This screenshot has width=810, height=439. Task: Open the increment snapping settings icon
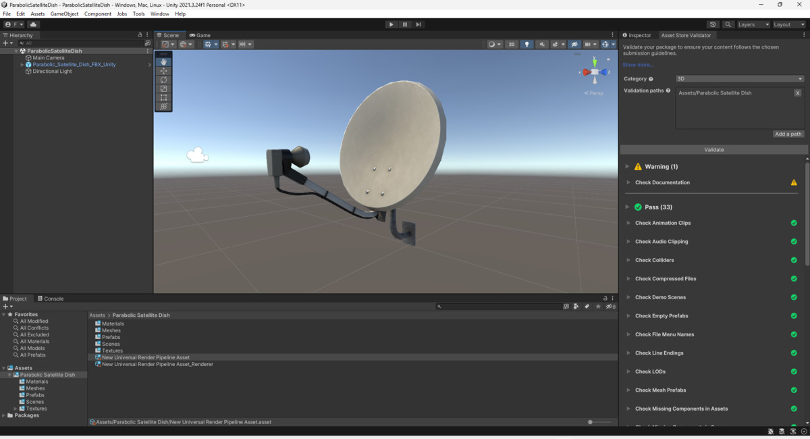pos(245,44)
